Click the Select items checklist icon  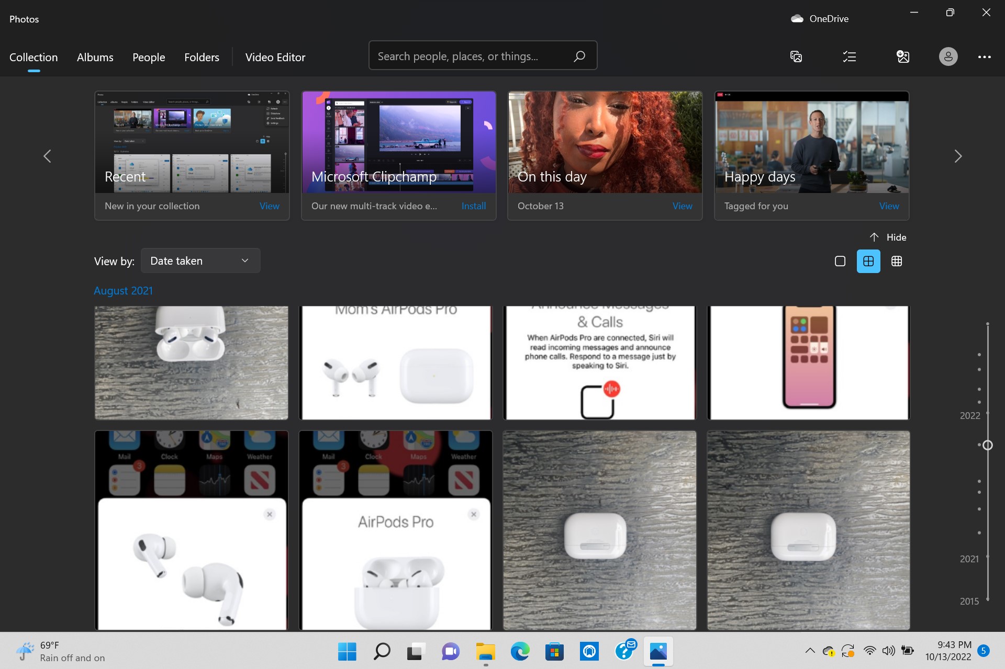tap(849, 56)
